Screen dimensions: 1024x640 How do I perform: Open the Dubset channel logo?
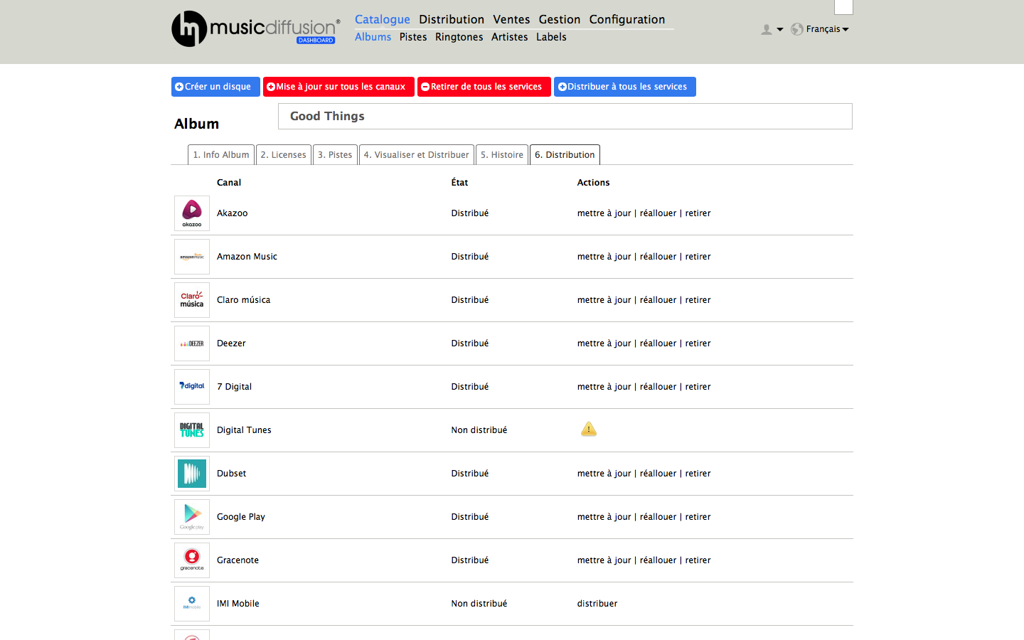tap(192, 474)
